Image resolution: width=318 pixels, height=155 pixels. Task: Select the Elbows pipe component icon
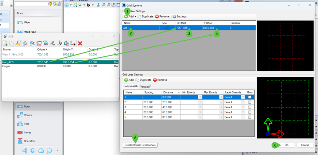click(x=20, y=115)
